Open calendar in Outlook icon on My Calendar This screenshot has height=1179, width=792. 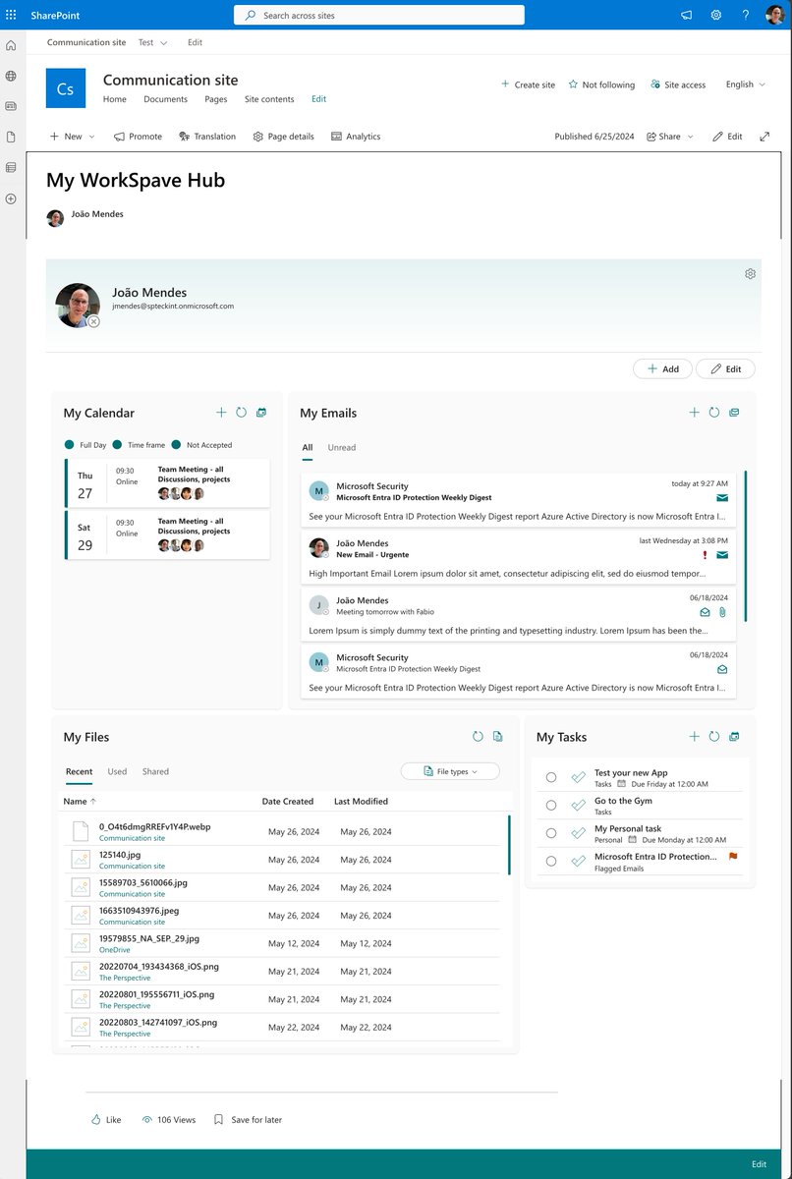click(x=261, y=413)
